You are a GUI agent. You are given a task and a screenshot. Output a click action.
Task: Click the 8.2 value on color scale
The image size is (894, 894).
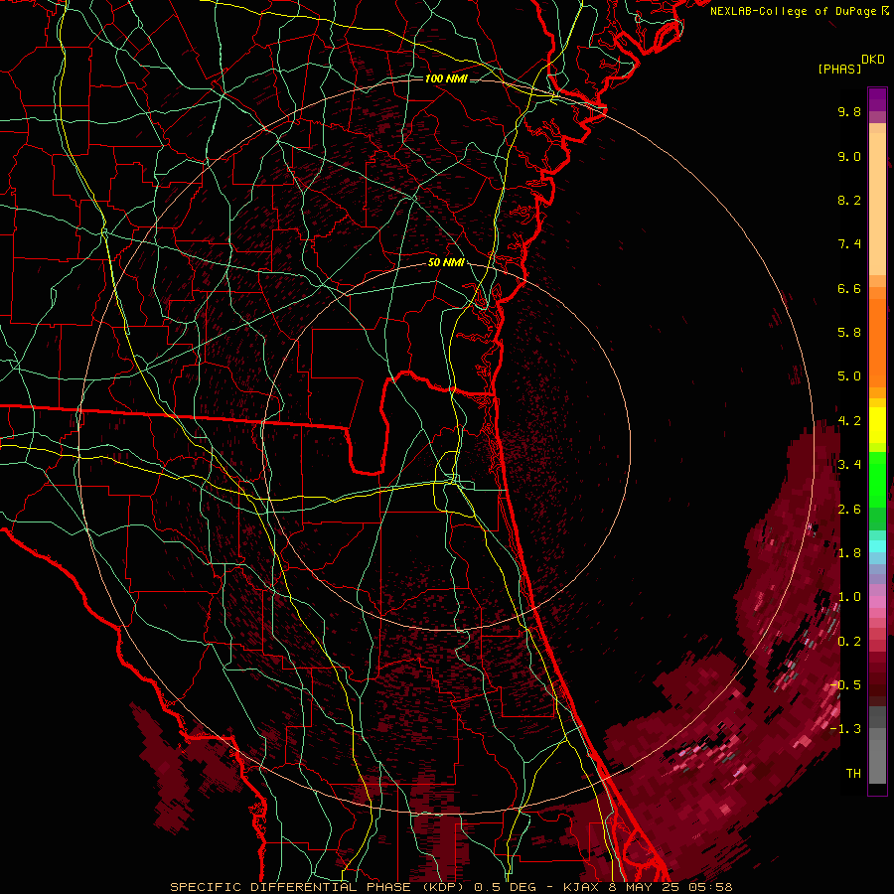coord(849,200)
